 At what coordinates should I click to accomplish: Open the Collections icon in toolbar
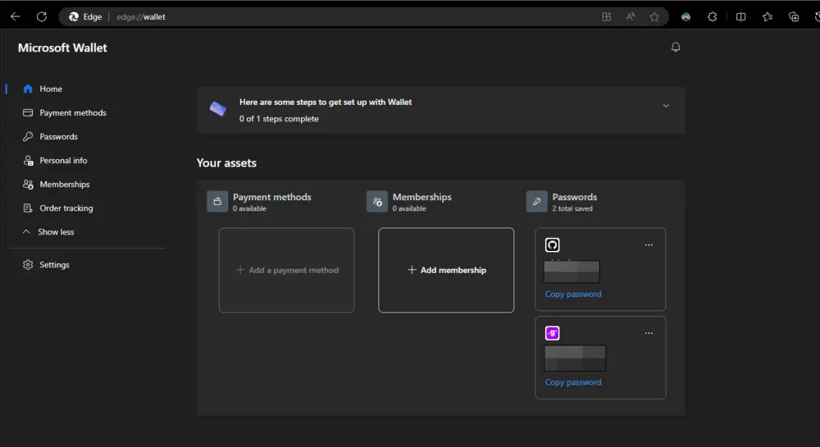tap(794, 16)
